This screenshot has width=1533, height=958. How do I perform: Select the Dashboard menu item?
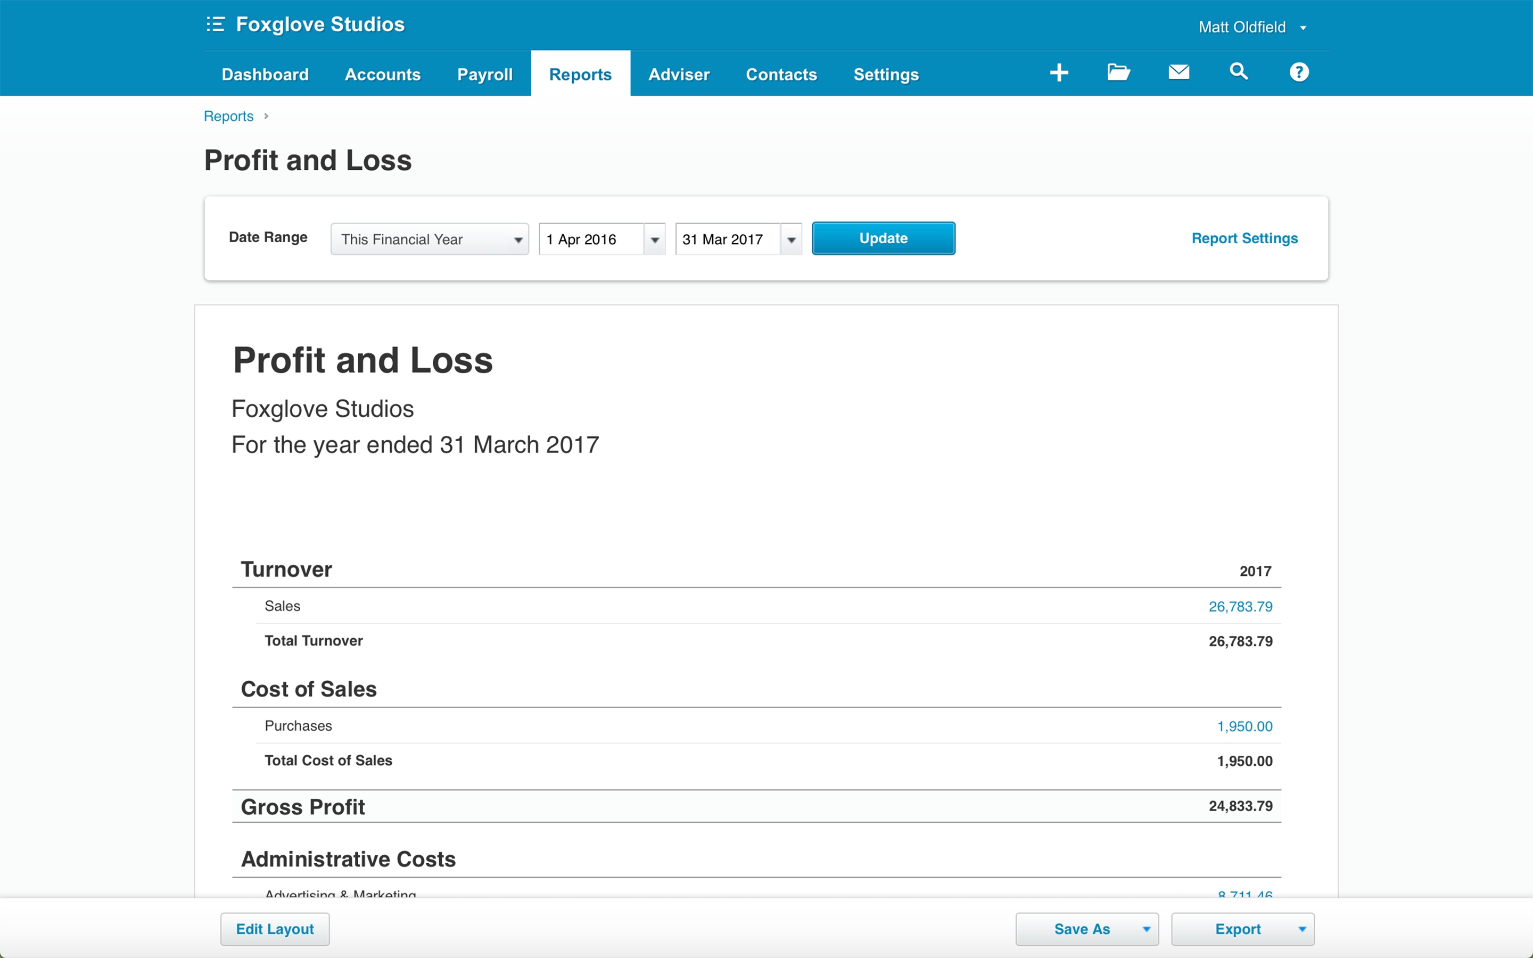(x=266, y=74)
